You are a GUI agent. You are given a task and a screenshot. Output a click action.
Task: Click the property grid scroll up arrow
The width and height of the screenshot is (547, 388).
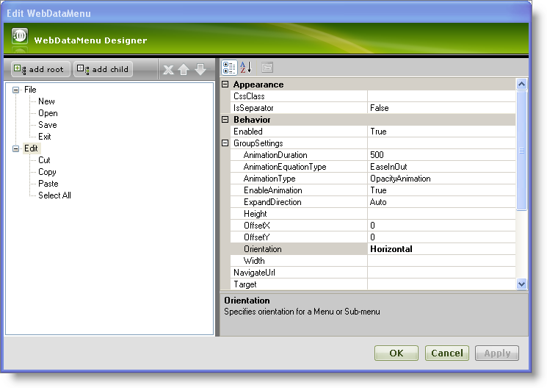click(x=521, y=84)
